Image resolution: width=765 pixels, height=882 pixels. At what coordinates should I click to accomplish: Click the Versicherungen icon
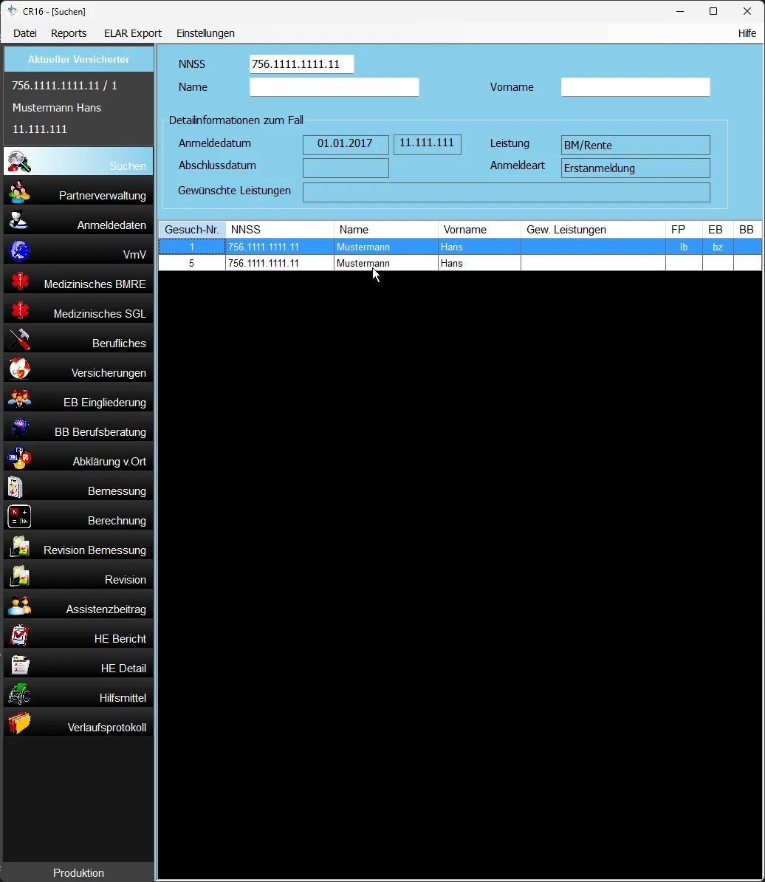[x=19, y=369]
